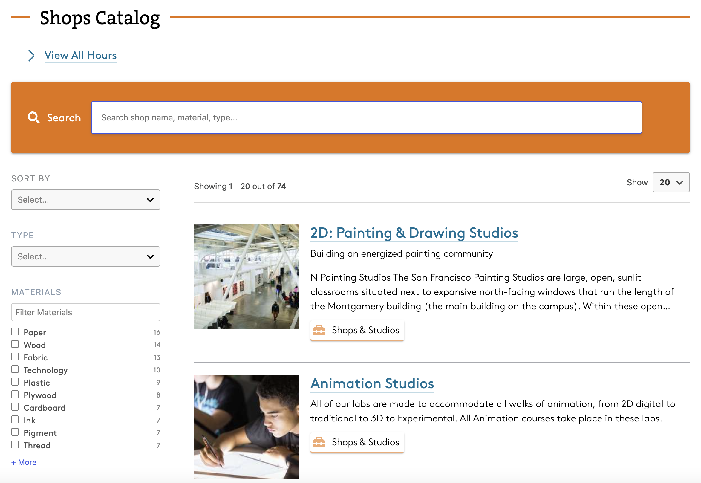Viewport: 701px width, 483px height.
Task: Click into the shop search field
Action: point(366,117)
